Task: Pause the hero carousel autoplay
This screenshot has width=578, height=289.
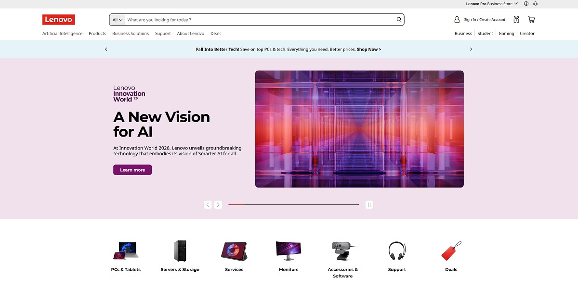Action: (x=369, y=204)
